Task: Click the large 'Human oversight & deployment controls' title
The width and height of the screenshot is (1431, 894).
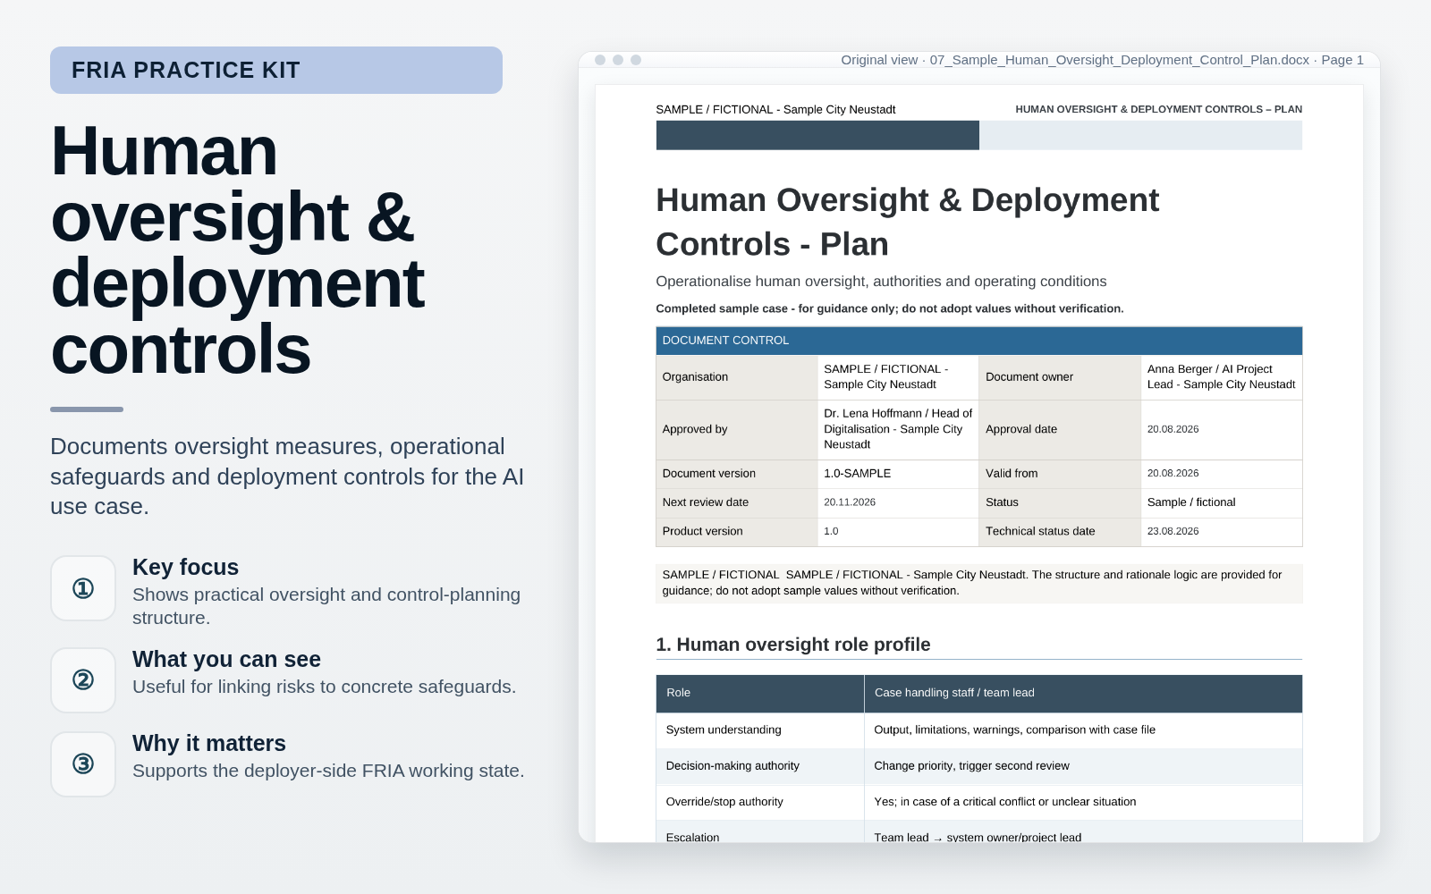Action: coord(237,250)
